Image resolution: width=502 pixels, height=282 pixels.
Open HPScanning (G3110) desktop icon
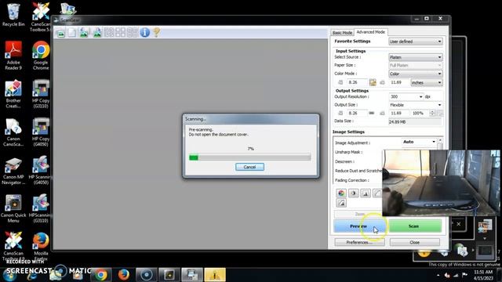(40, 208)
